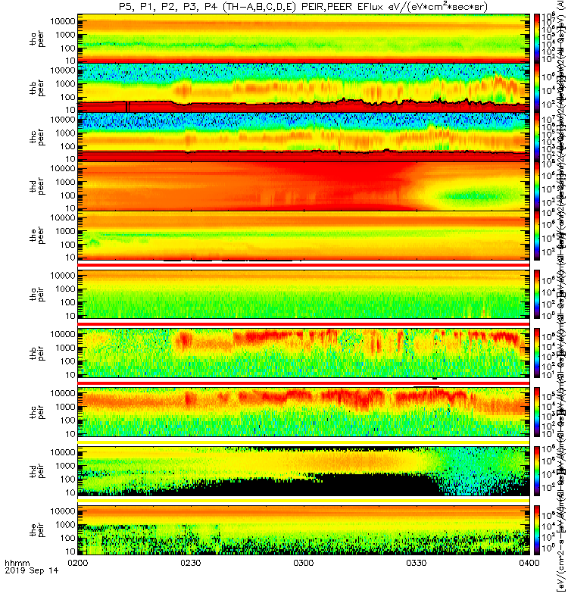Click the "thc peir" axis label

(x=37, y=412)
